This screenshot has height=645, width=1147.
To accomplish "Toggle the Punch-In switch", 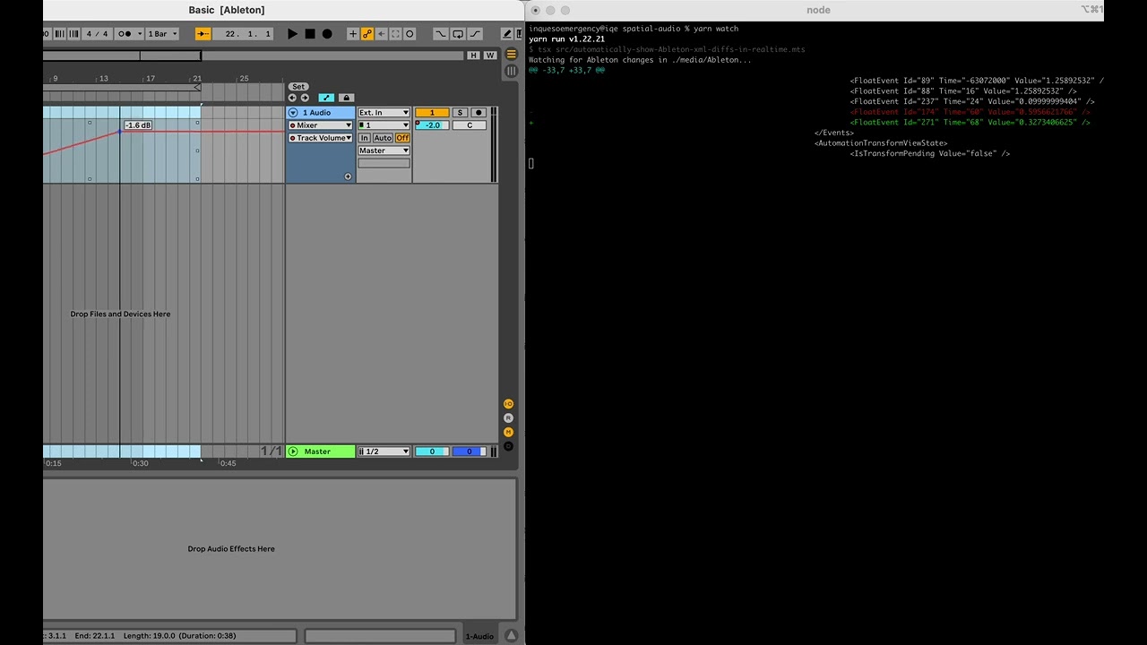I will [441, 34].
